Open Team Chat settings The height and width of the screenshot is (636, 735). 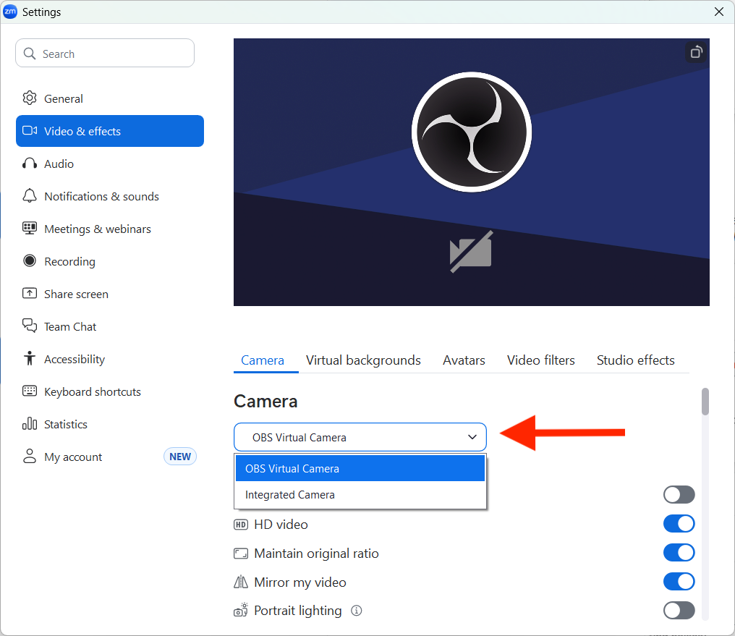click(x=110, y=326)
